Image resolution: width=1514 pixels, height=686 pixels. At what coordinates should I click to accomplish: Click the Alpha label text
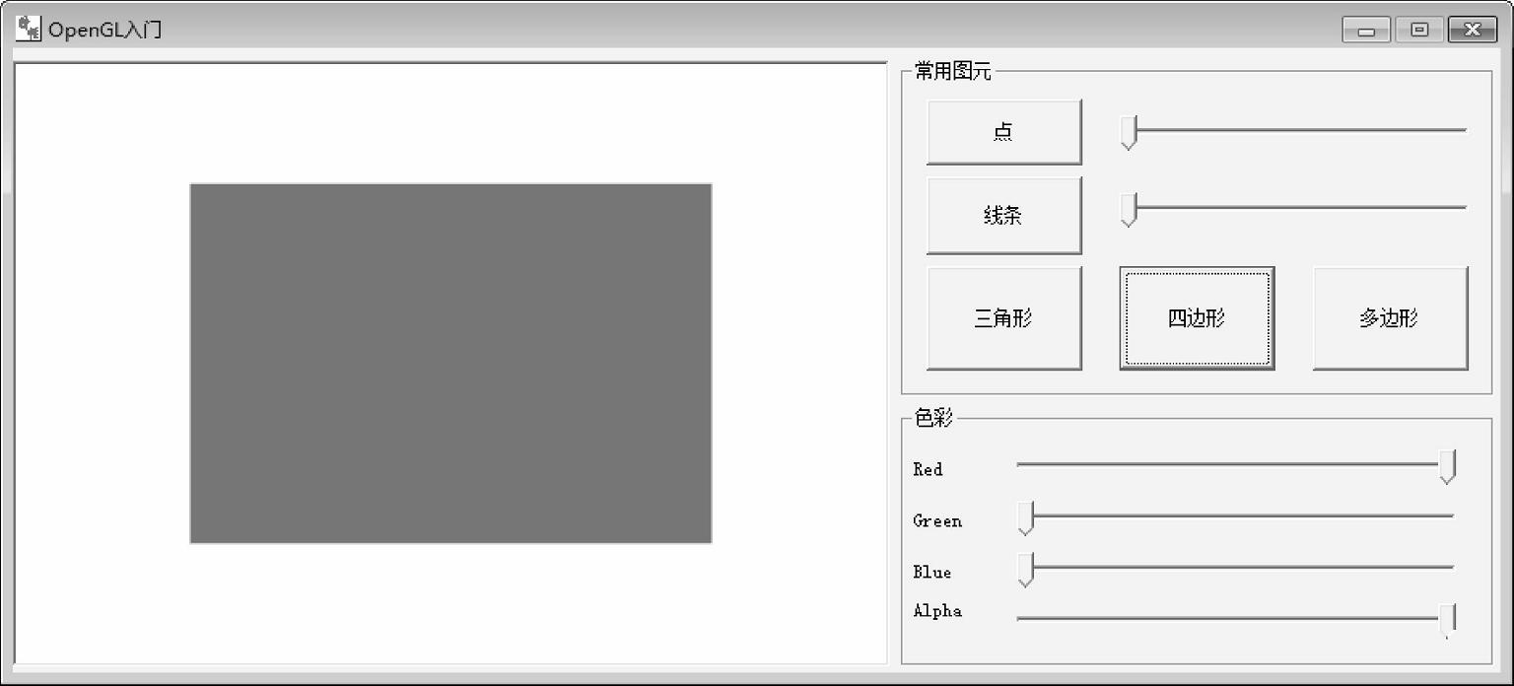point(937,610)
